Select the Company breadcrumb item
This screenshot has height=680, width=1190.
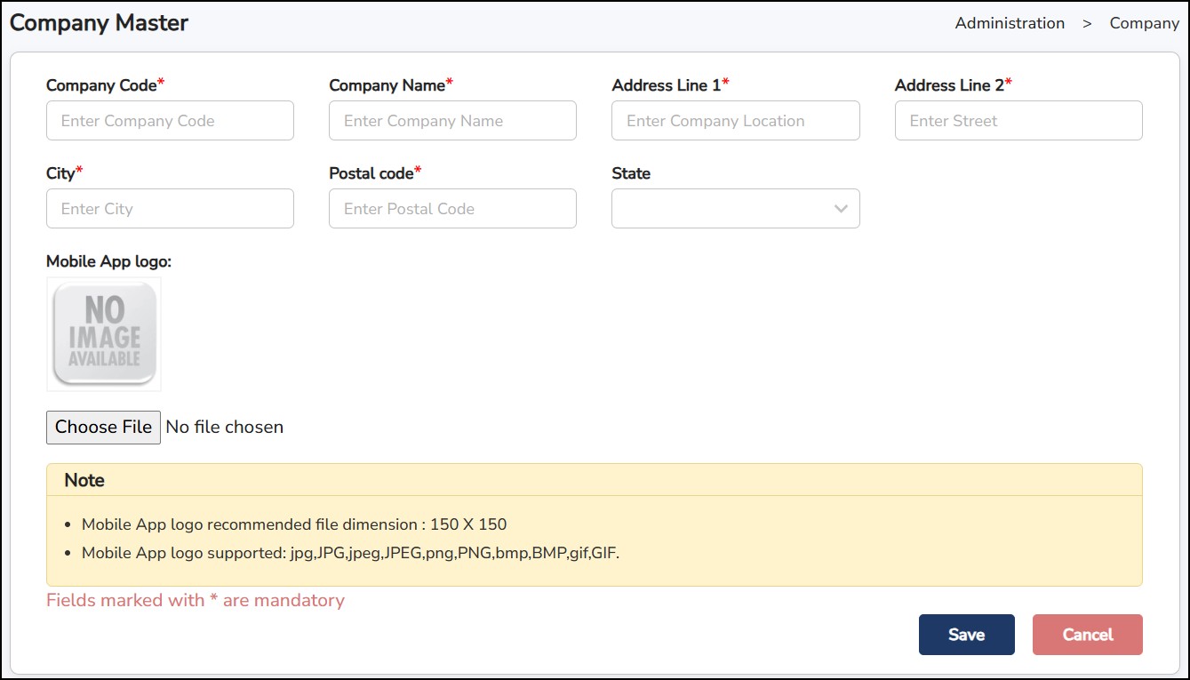pyautogui.click(x=1144, y=24)
